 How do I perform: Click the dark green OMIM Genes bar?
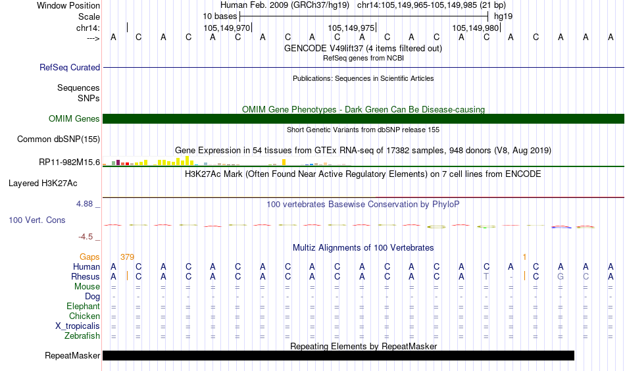(x=364, y=119)
